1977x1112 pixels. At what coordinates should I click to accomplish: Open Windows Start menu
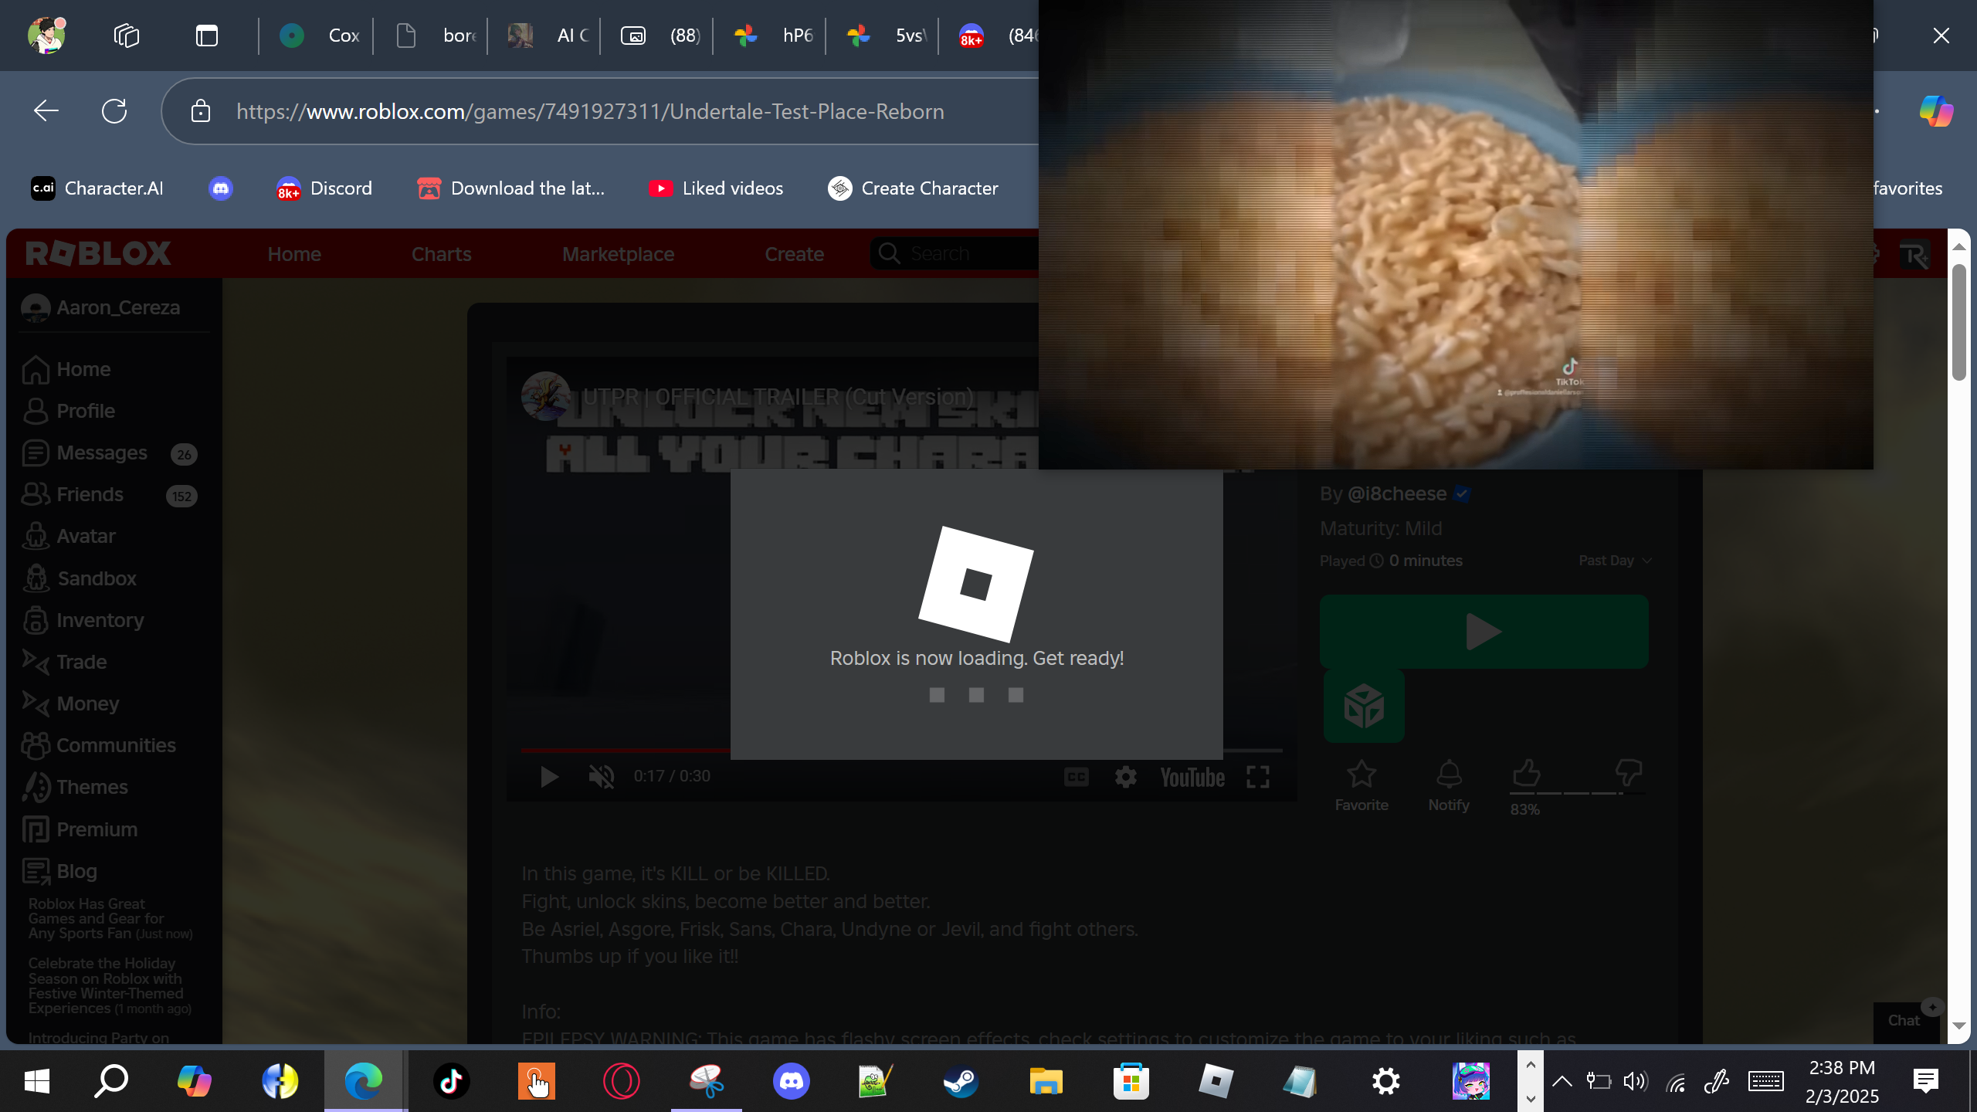(x=36, y=1081)
